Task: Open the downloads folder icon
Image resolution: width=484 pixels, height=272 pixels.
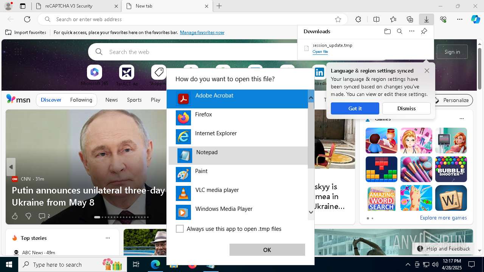Action: [387, 31]
